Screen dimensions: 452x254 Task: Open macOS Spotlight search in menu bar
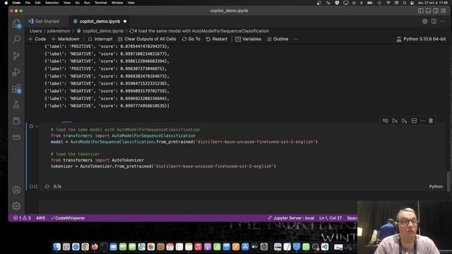405,3
